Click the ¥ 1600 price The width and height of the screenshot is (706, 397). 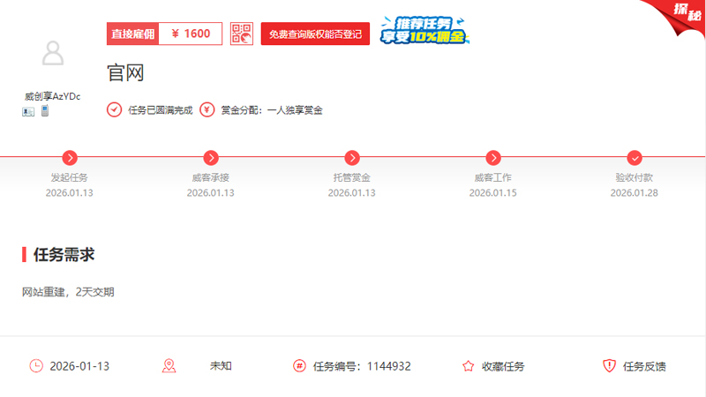(191, 34)
